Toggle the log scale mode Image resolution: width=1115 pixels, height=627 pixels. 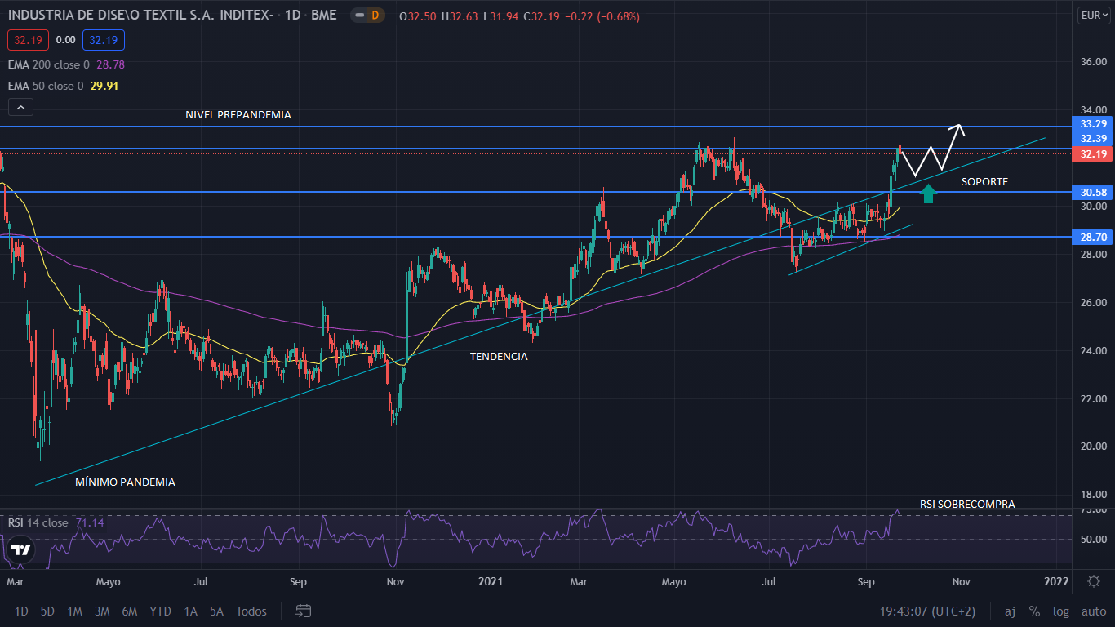[x=1060, y=611]
